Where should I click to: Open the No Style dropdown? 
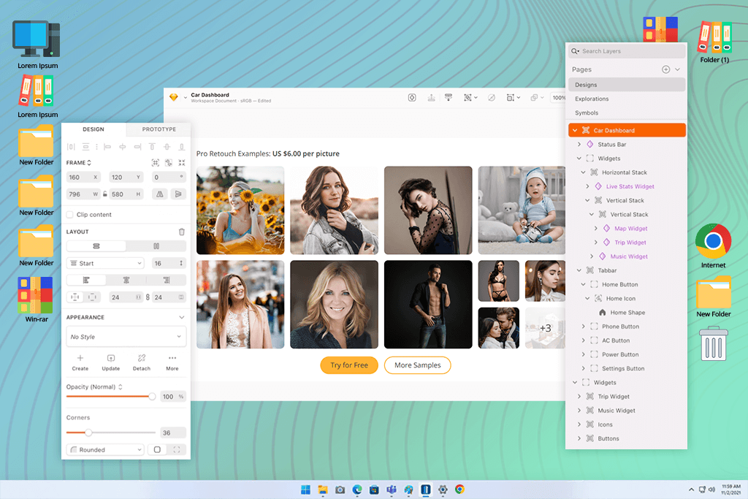click(126, 337)
